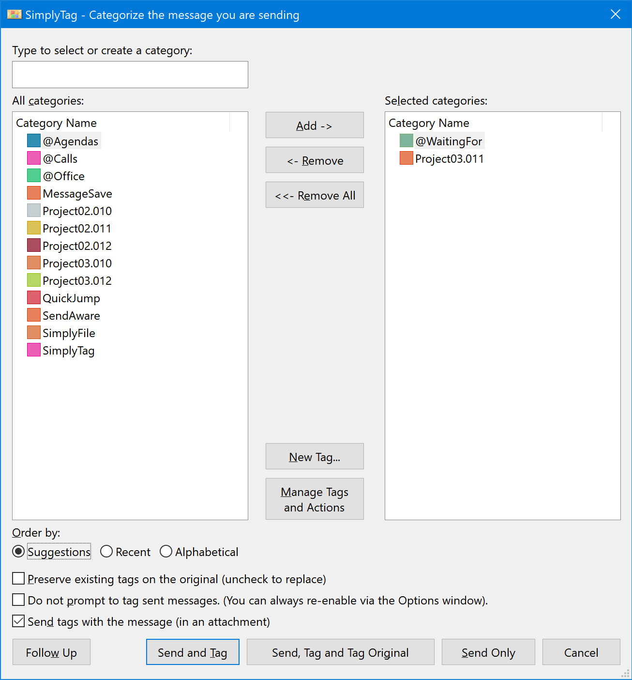Click the swatch beside SimplyFile
Viewport: 632px width, 680px height.
(x=34, y=333)
